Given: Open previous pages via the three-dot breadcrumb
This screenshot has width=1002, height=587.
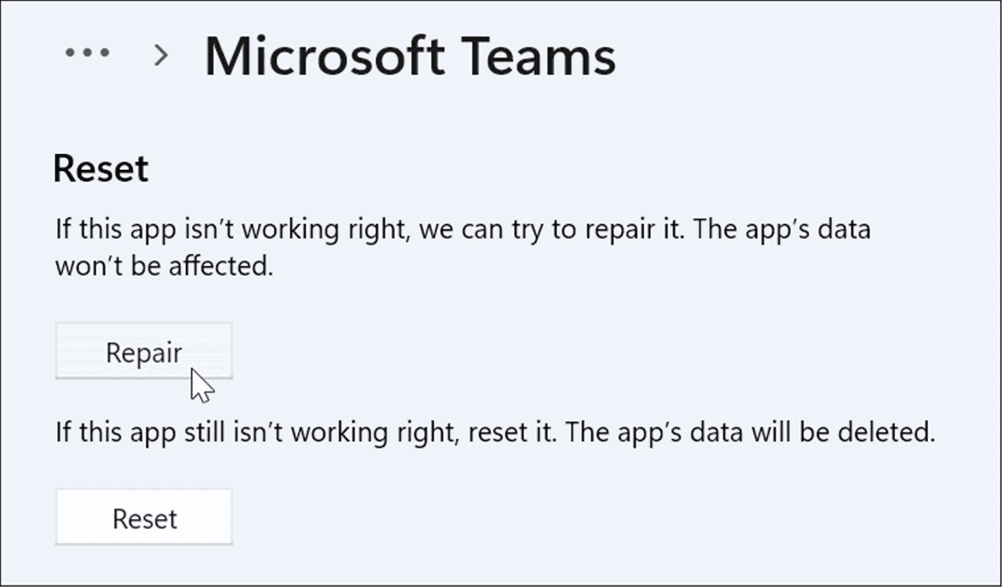Looking at the screenshot, I should tap(86, 53).
